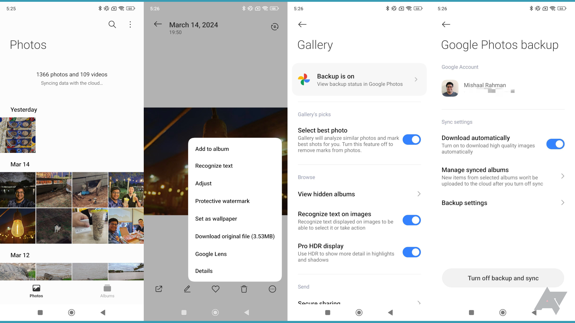Tap the search icon in Photos

(x=112, y=25)
